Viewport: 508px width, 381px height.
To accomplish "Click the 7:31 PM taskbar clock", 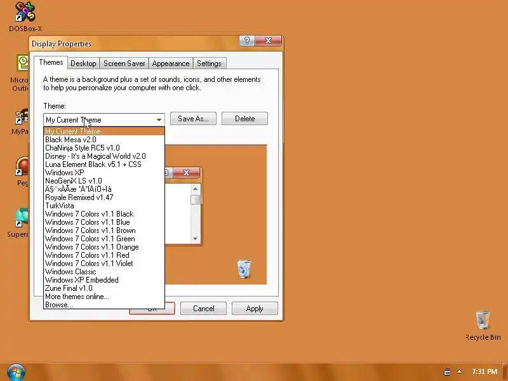I will click(x=485, y=371).
